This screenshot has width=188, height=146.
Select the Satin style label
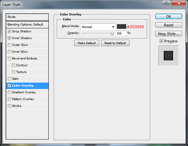[x=15, y=79]
